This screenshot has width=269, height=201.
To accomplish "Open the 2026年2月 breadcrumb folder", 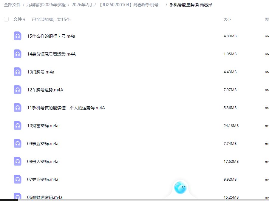I will click(82, 5).
